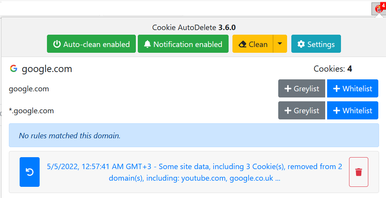
Task: Click the Cookies: 4 counter text
Action: pyautogui.click(x=333, y=69)
